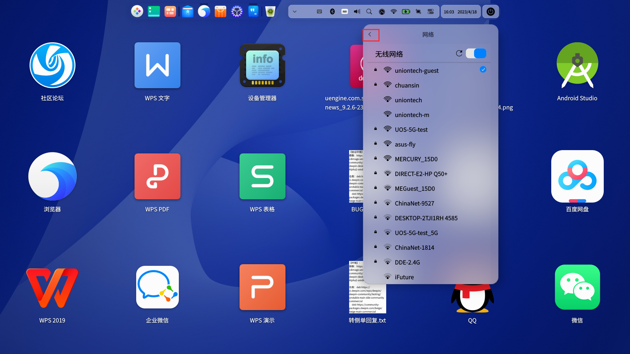Open the clock and date display
This screenshot has height=354, width=630.
[460, 11]
